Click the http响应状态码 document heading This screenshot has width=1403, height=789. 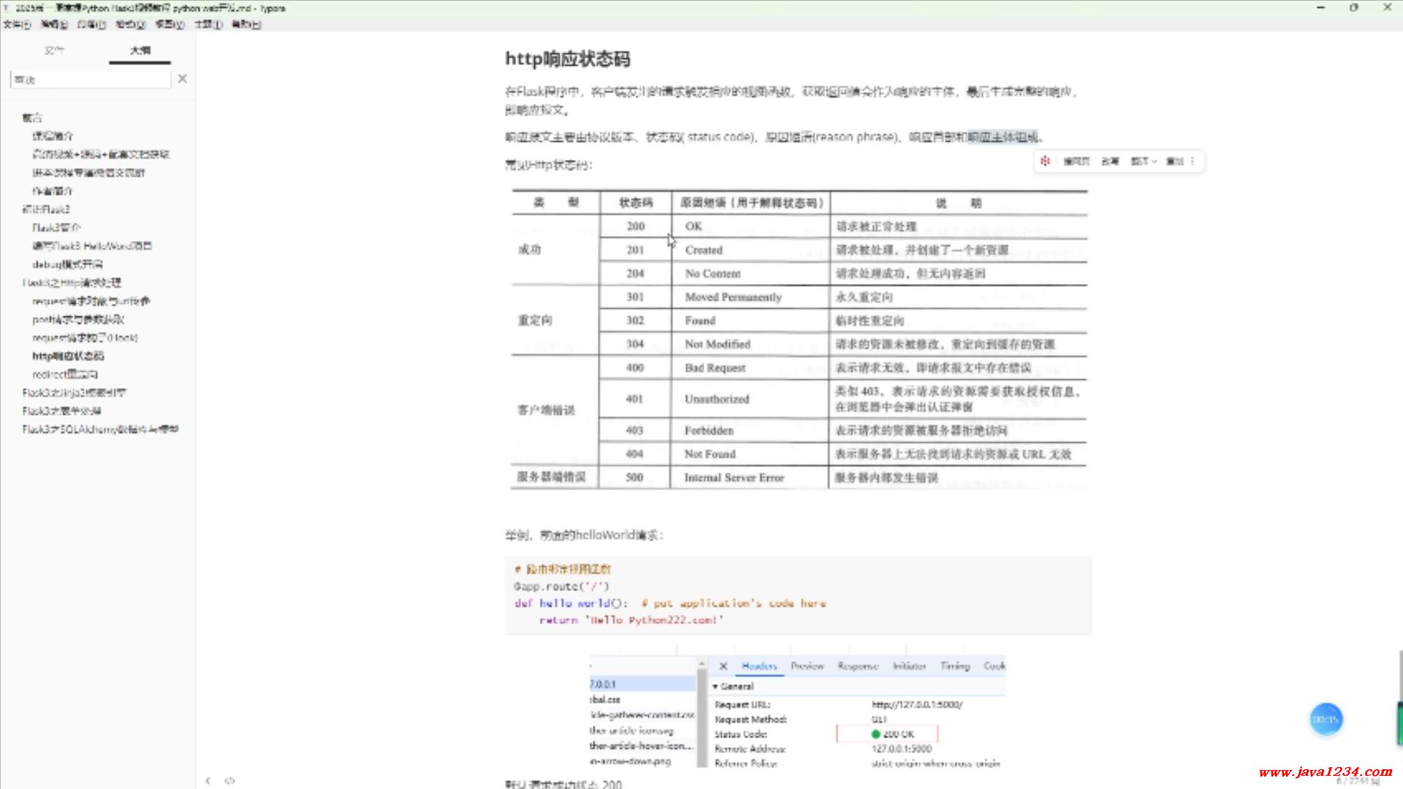pyautogui.click(x=567, y=58)
